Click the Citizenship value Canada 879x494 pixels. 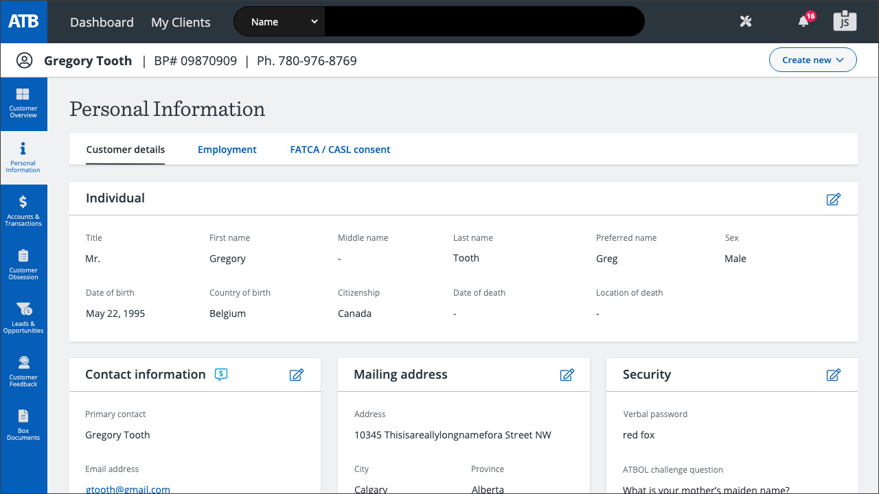click(354, 314)
